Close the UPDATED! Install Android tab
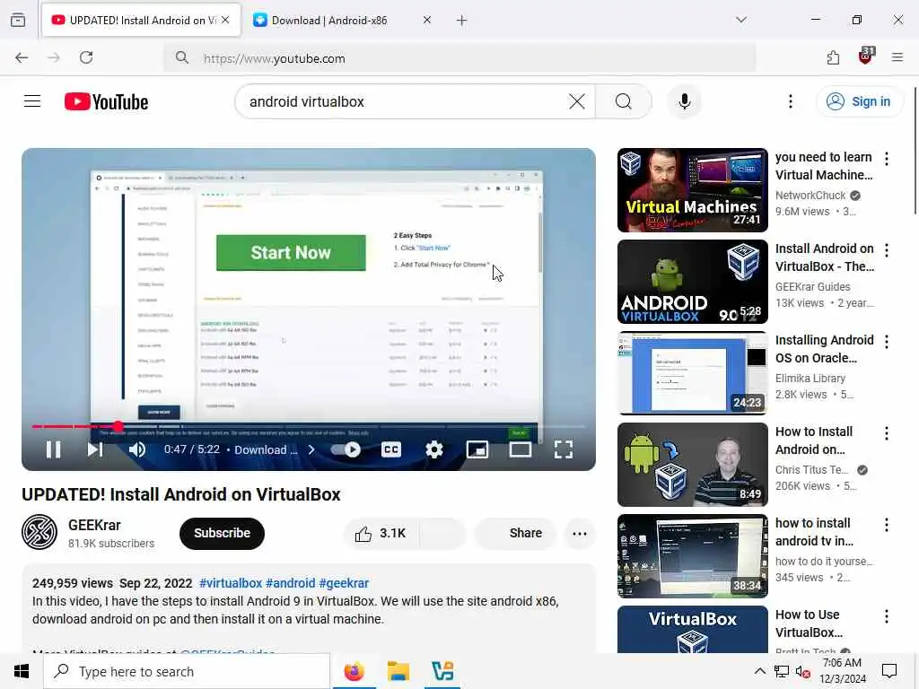The height and width of the screenshot is (689, 919). [x=225, y=20]
